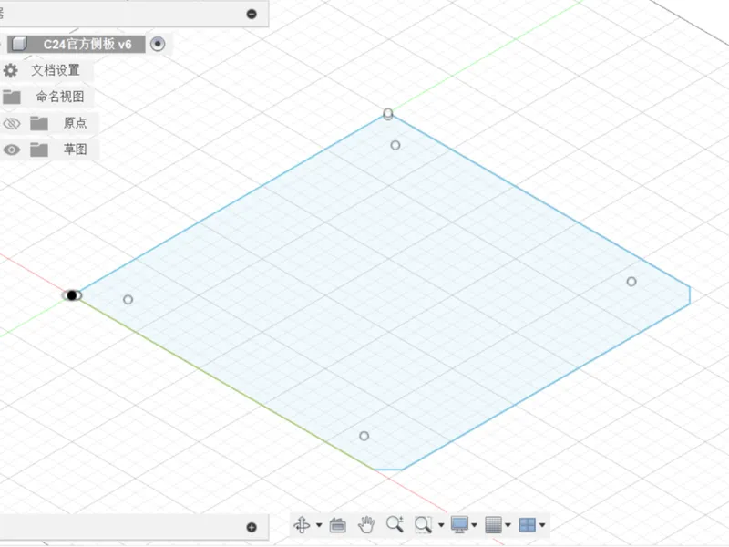Image resolution: width=729 pixels, height=547 pixels.
Task: Click the folder icon beside 草图
Action: (39, 150)
